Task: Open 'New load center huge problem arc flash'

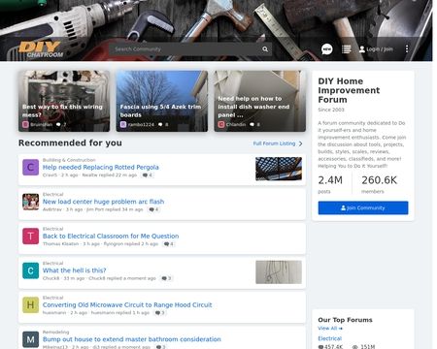Action: [103, 202]
